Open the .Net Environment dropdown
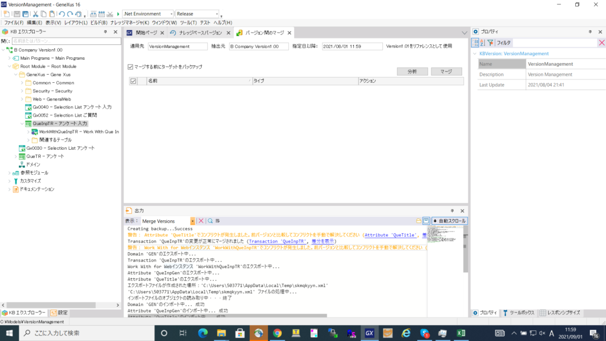 tap(171, 14)
